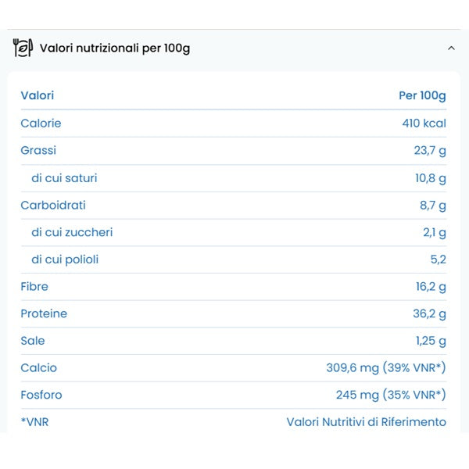The width and height of the screenshot is (469, 469).
Task: Select the Calcio row label
Action: 38,367
